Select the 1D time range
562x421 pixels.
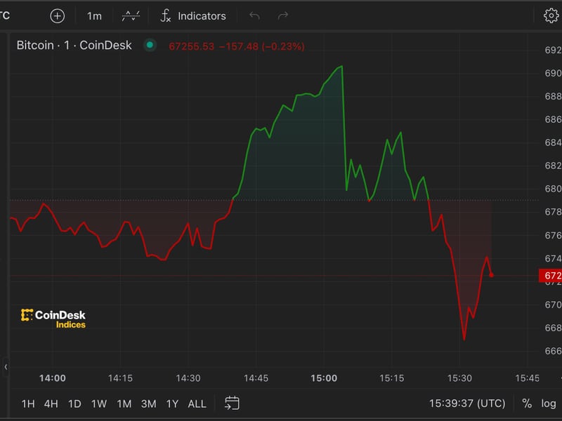[74, 403]
